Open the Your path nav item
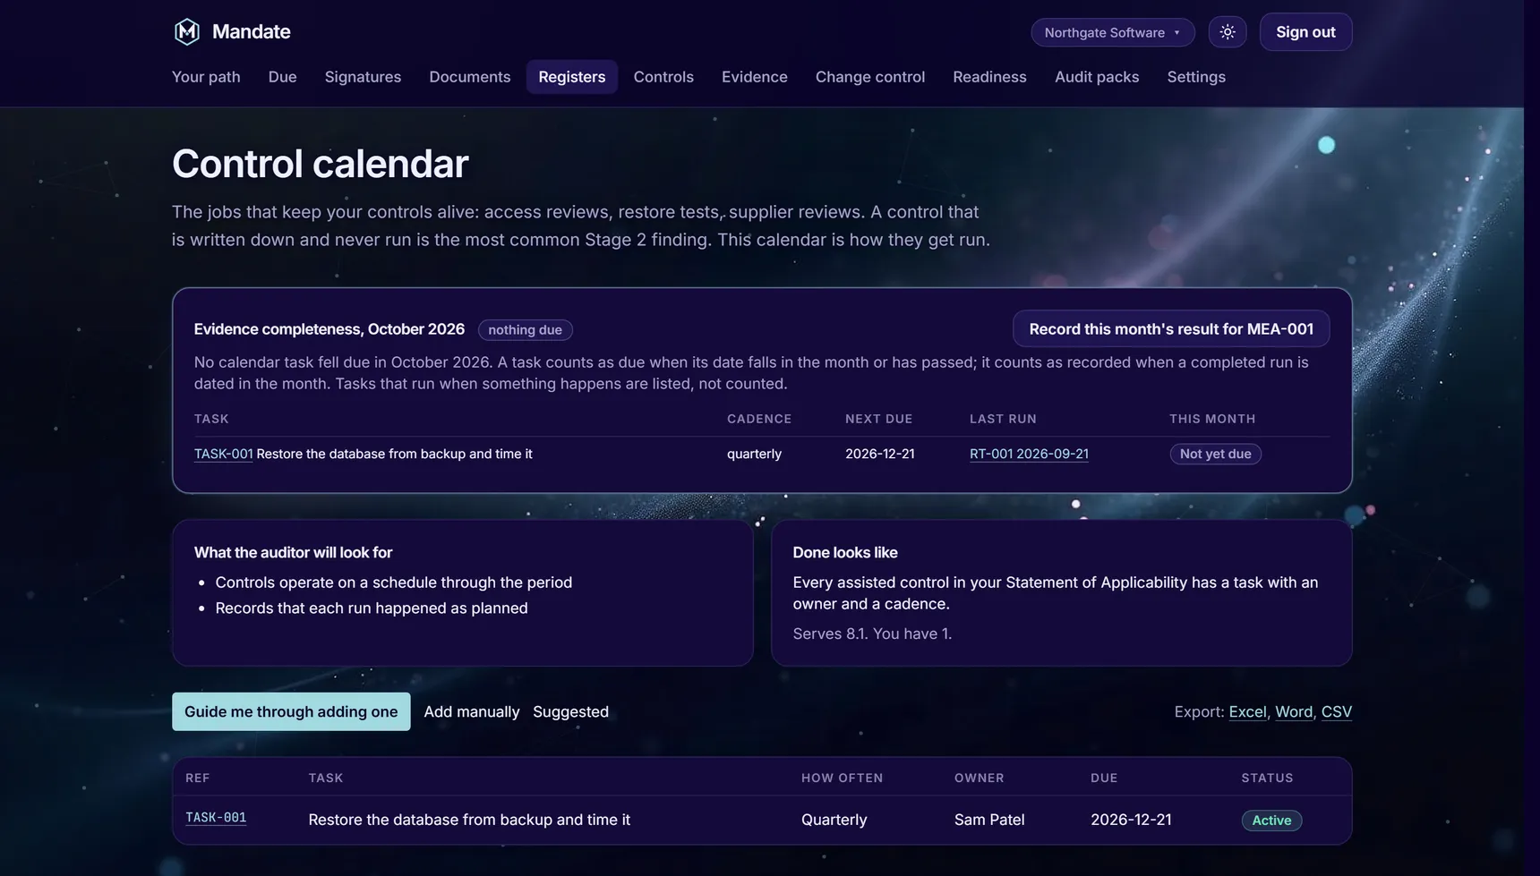 206,77
